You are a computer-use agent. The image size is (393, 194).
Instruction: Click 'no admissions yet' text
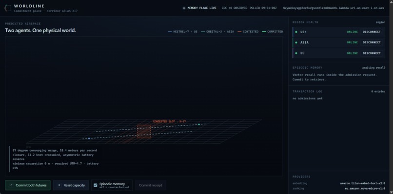tap(308, 98)
